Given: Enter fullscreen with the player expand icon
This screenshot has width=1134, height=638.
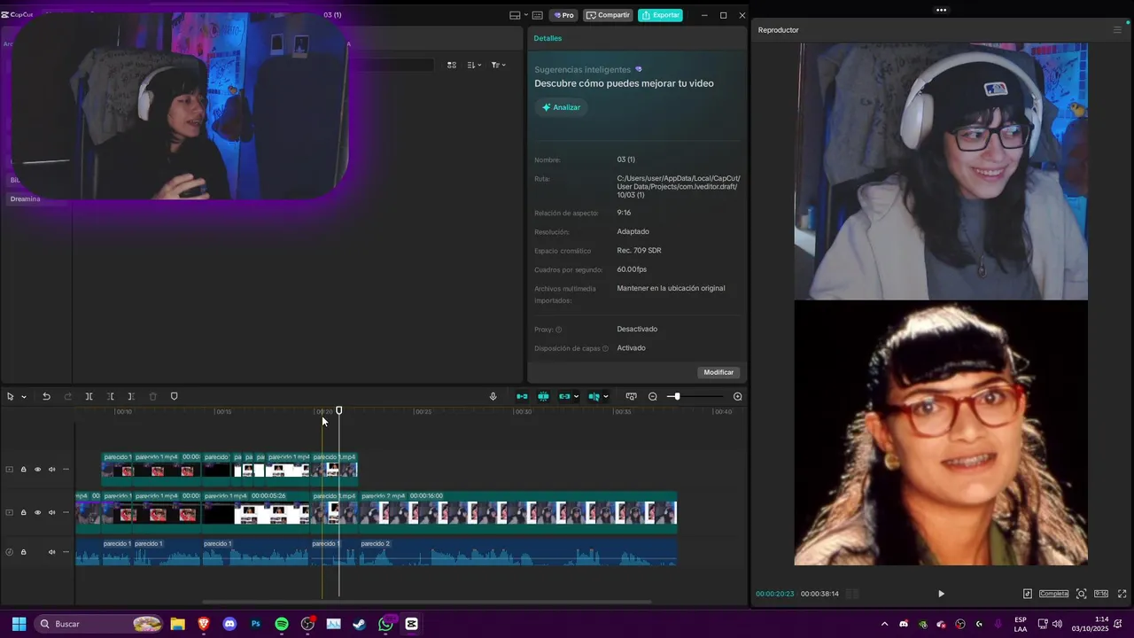Looking at the screenshot, I should (x=1122, y=594).
